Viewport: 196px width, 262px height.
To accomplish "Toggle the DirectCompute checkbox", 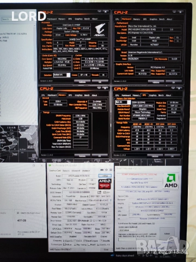I will point(84,241).
